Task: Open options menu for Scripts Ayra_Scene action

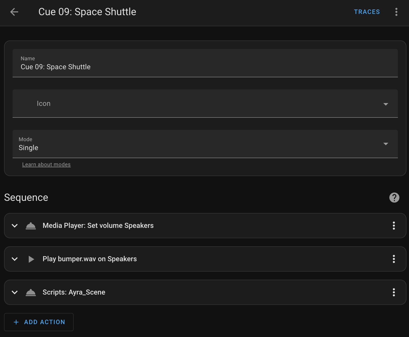Action: pyautogui.click(x=394, y=292)
